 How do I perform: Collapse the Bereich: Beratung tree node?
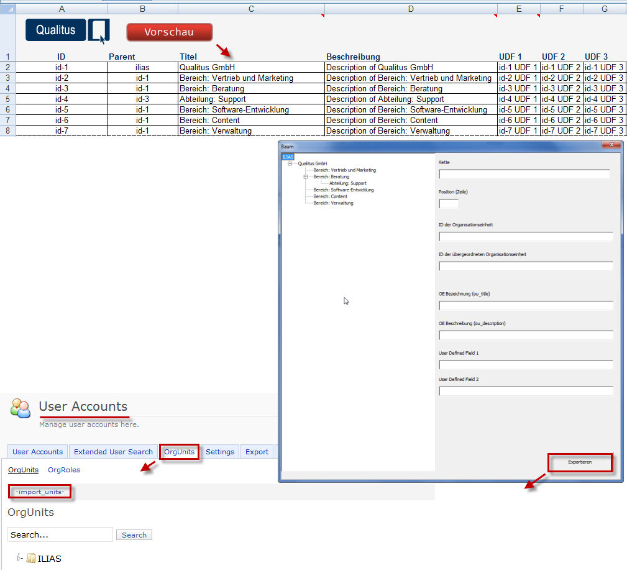306,177
